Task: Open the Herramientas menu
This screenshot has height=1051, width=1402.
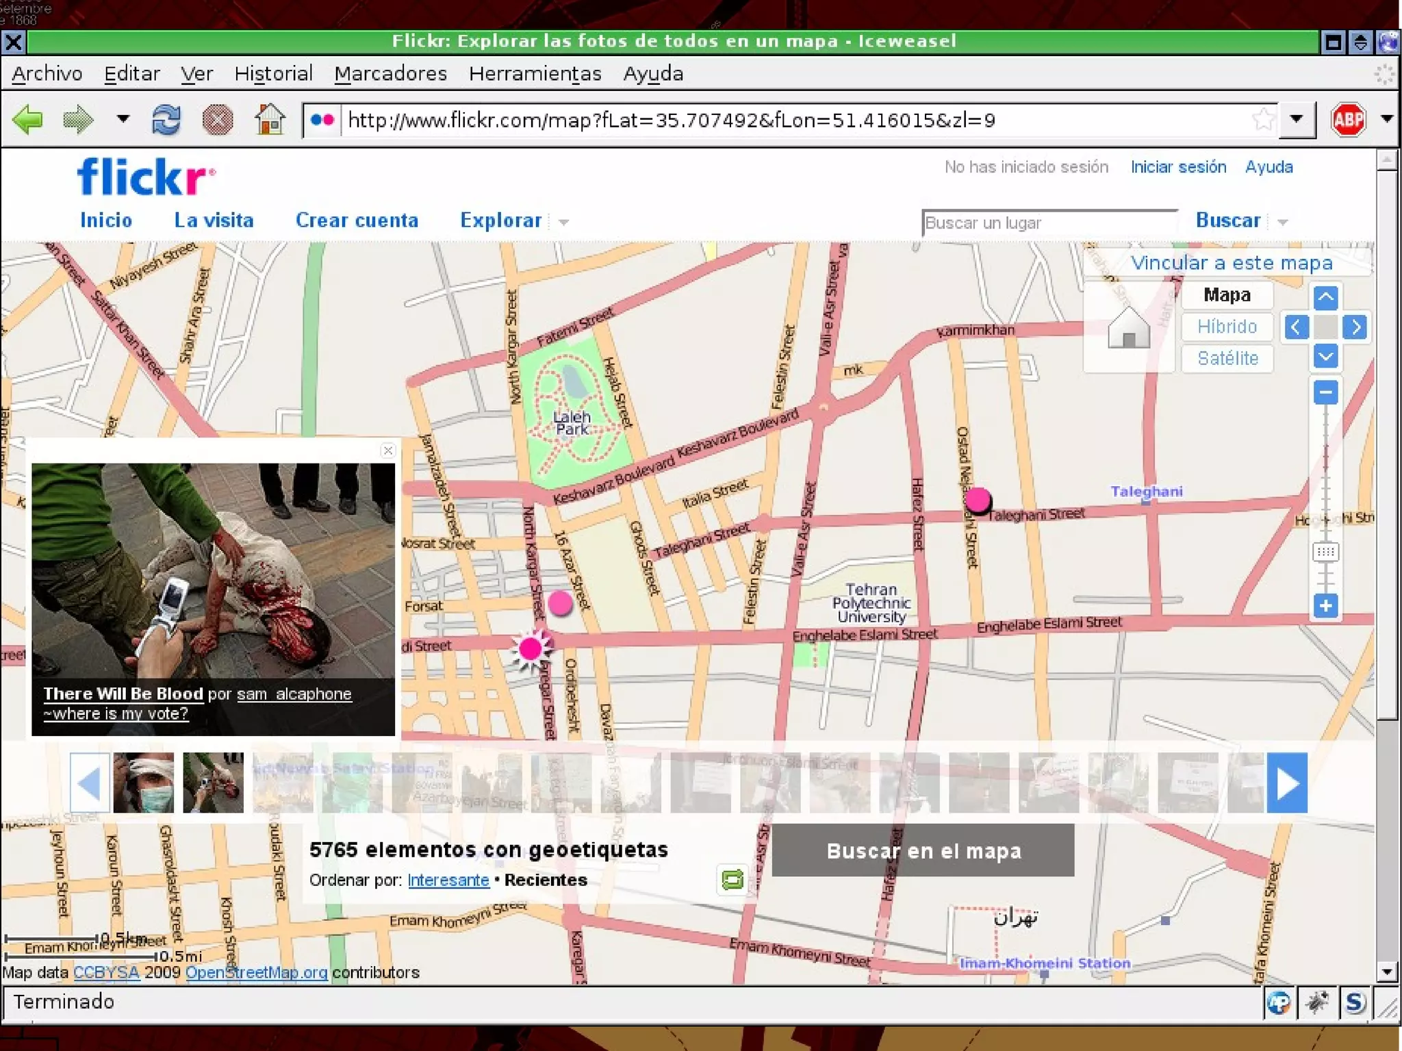Action: click(x=535, y=73)
